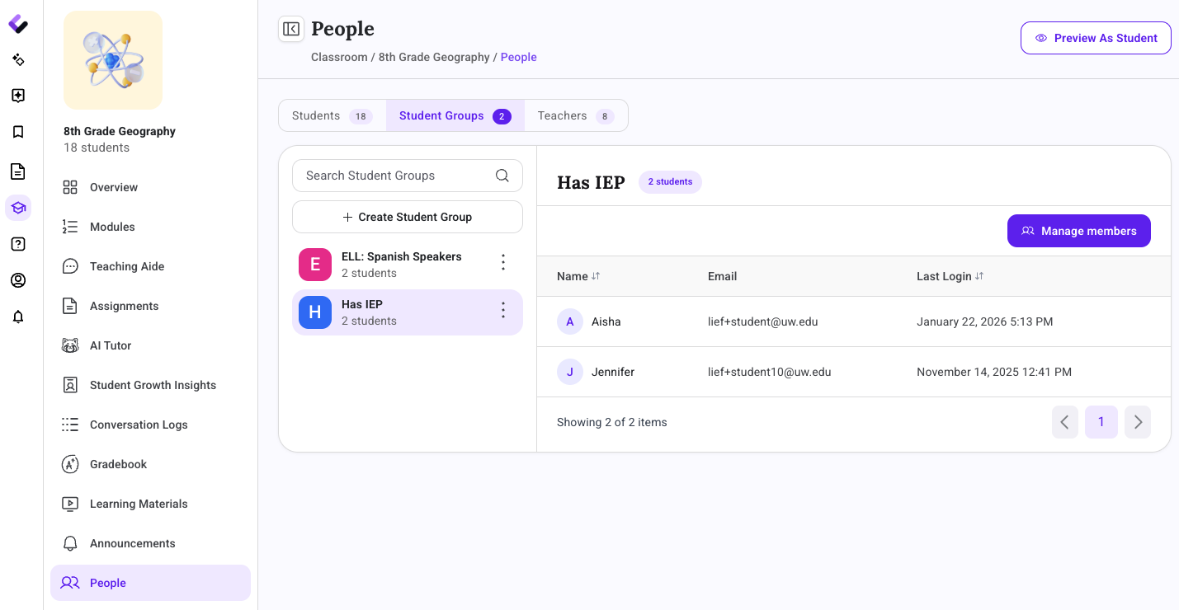Open the bookmark icon in left rail

click(x=18, y=132)
